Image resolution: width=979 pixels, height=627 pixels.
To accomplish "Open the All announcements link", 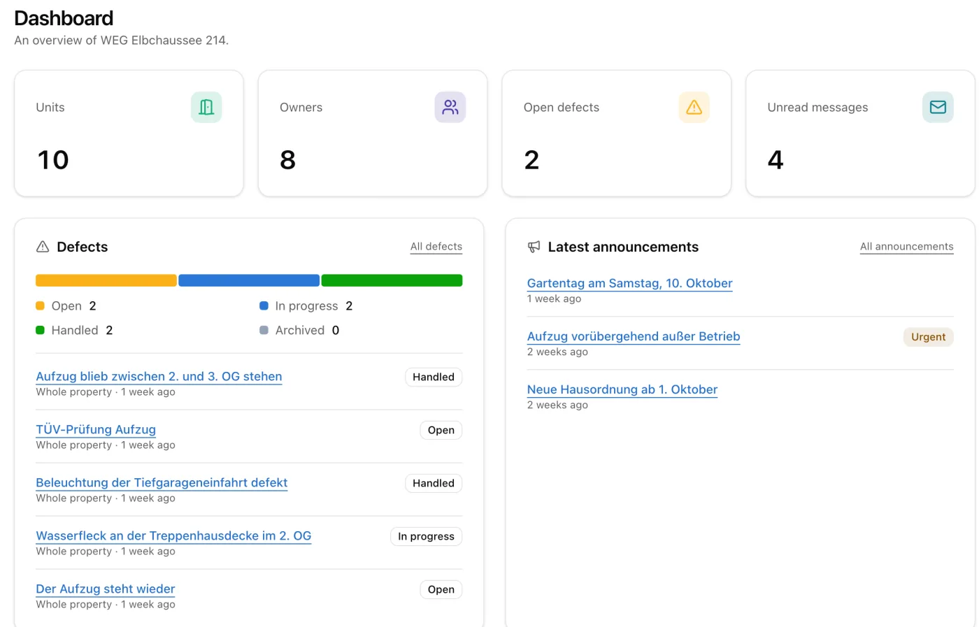I will pos(906,246).
